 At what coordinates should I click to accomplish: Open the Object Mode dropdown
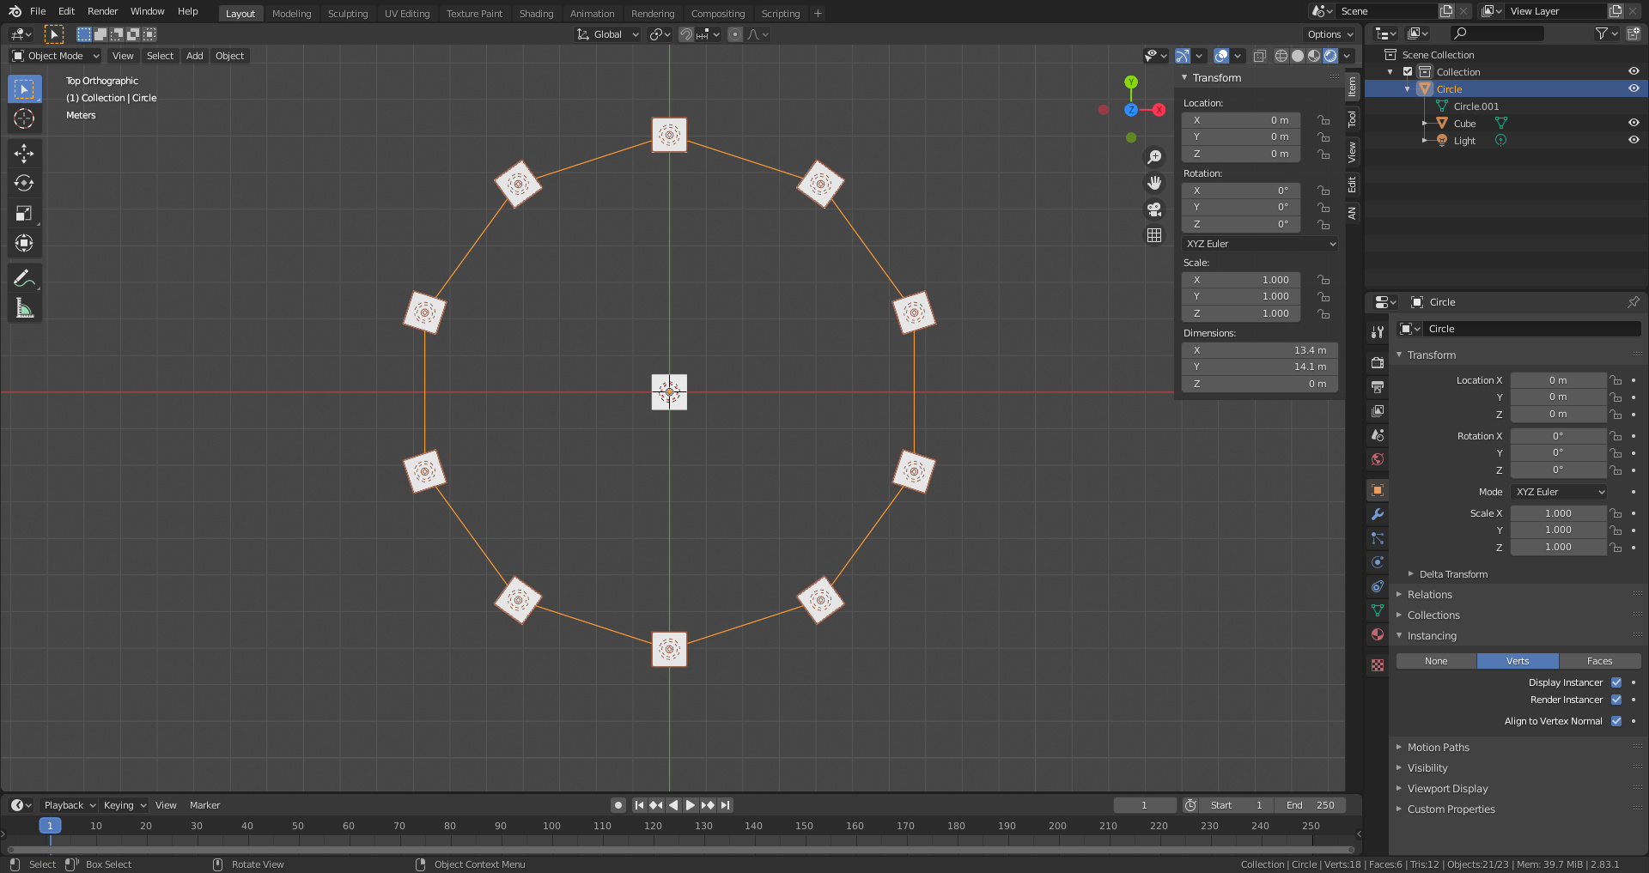56,56
